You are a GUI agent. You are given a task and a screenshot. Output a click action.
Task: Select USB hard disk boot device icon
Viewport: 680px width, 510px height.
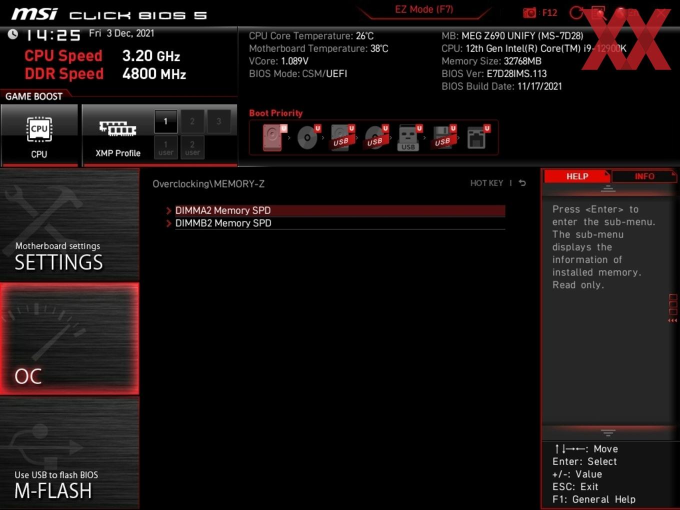(x=342, y=137)
